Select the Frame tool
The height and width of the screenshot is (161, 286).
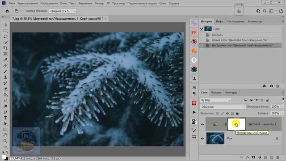5,54
